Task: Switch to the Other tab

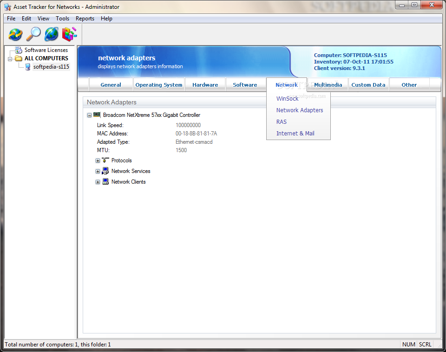Action: pyautogui.click(x=409, y=85)
